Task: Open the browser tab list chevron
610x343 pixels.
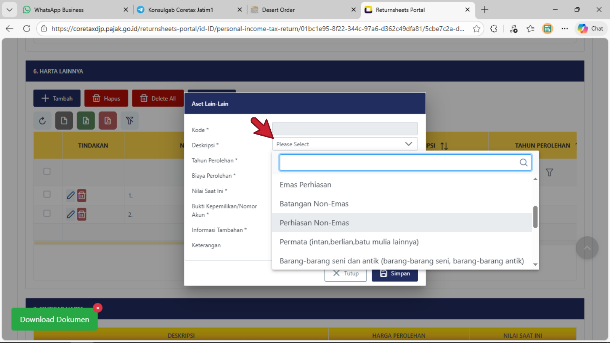Action: [10, 10]
